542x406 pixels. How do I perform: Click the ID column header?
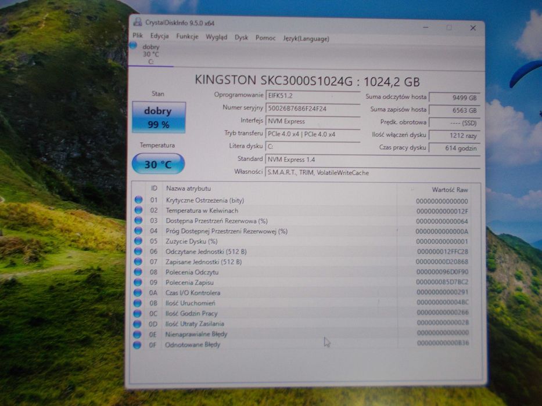[154, 188]
